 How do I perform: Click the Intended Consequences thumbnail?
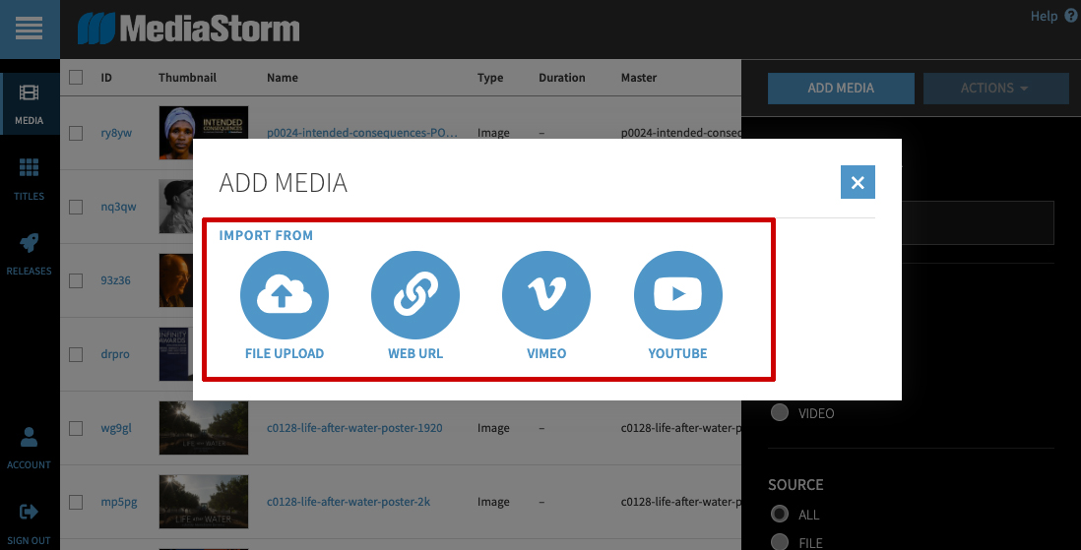pyautogui.click(x=204, y=133)
